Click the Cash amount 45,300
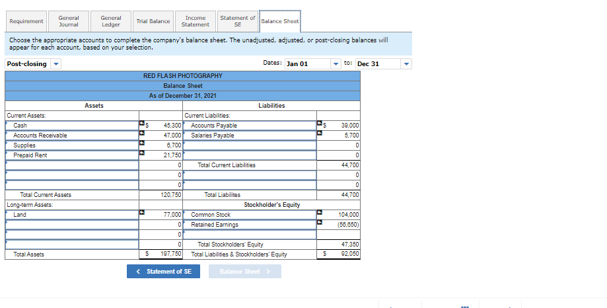The width and height of the screenshot is (607, 308). coord(172,126)
